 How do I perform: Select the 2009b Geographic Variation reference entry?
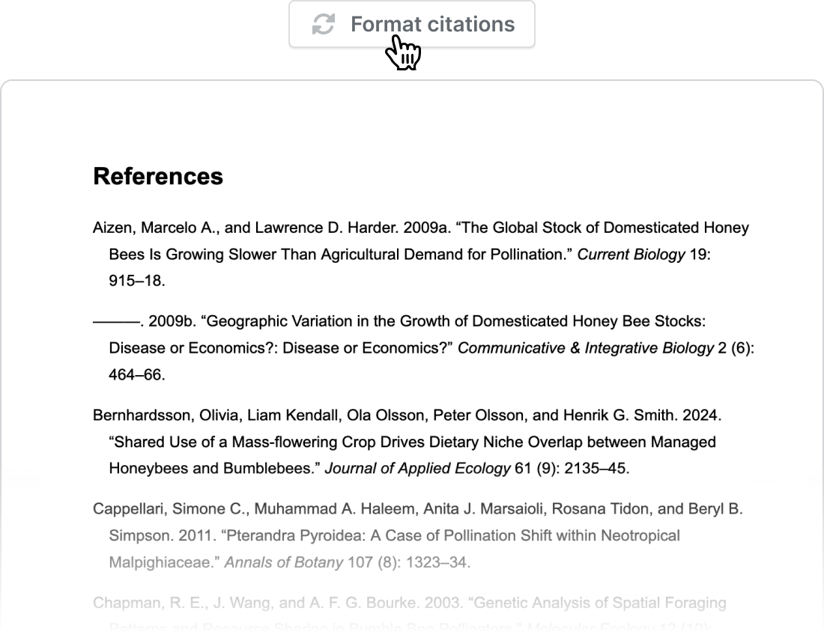[x=423, y=347]
